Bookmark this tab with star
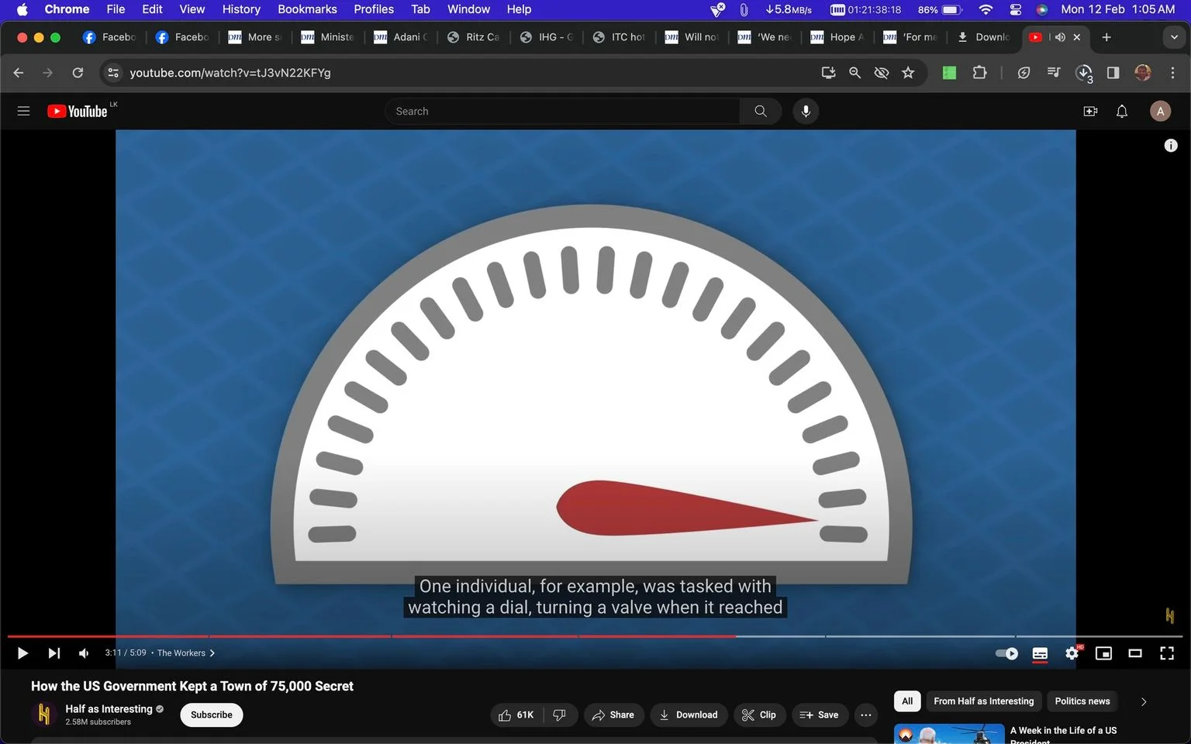The image size is (1191, 744). [908, 72]
